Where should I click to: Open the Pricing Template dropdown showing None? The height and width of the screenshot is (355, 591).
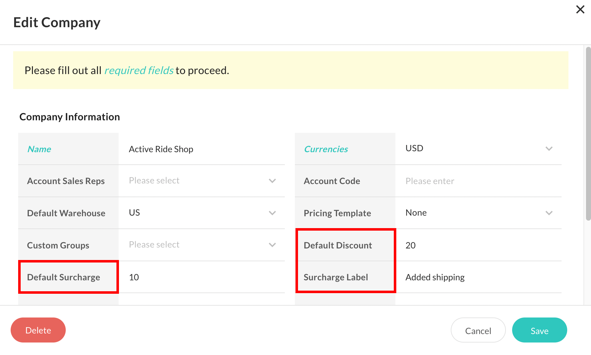pos(478,213)
